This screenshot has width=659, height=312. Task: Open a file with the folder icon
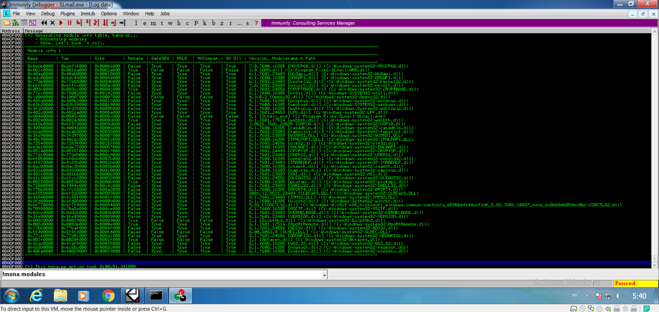pos(7,23)
